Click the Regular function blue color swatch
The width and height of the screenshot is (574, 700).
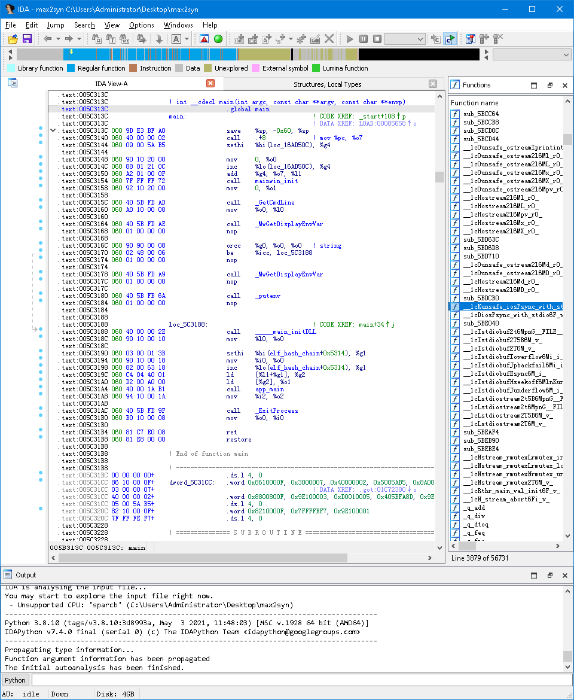(x=71, y=68)
